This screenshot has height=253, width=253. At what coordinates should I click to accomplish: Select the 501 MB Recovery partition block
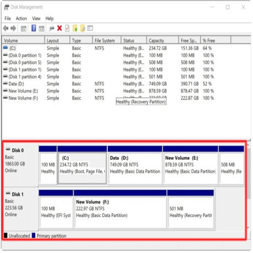point(190,212)
